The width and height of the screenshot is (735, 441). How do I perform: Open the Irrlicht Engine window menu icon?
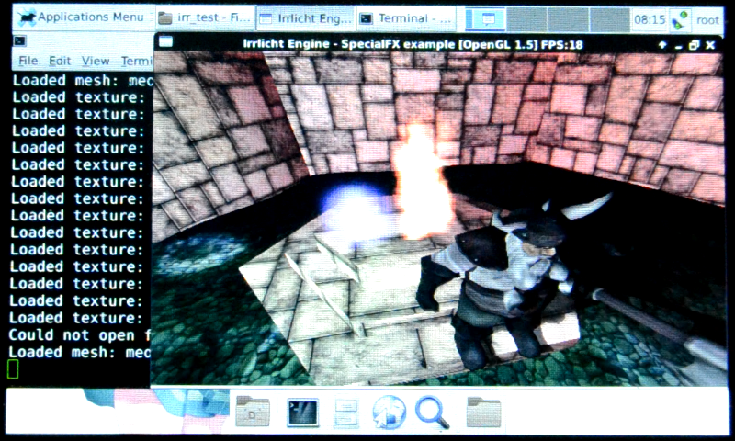click(165, 42)
